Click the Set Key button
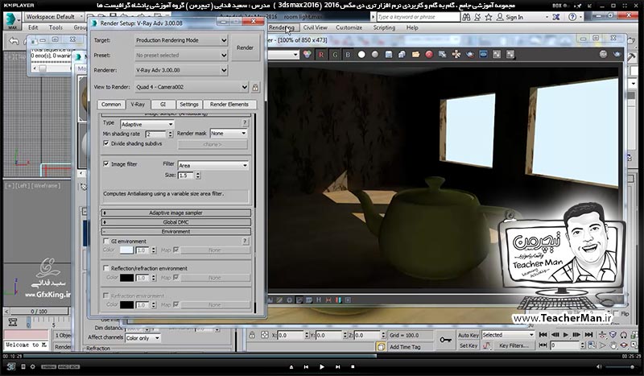The width and height of the screenshot is (644, 376). (x=469, y=346)
